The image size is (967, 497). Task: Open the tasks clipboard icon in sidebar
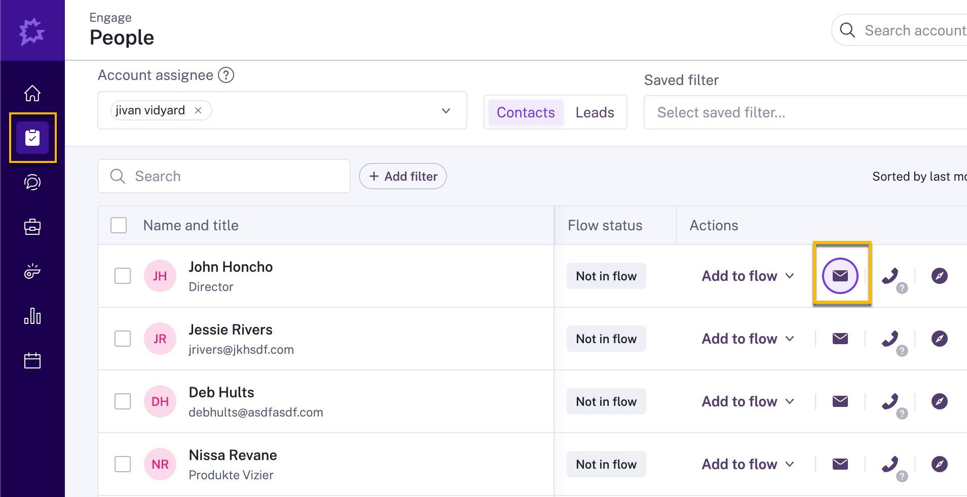coord(32,138)
